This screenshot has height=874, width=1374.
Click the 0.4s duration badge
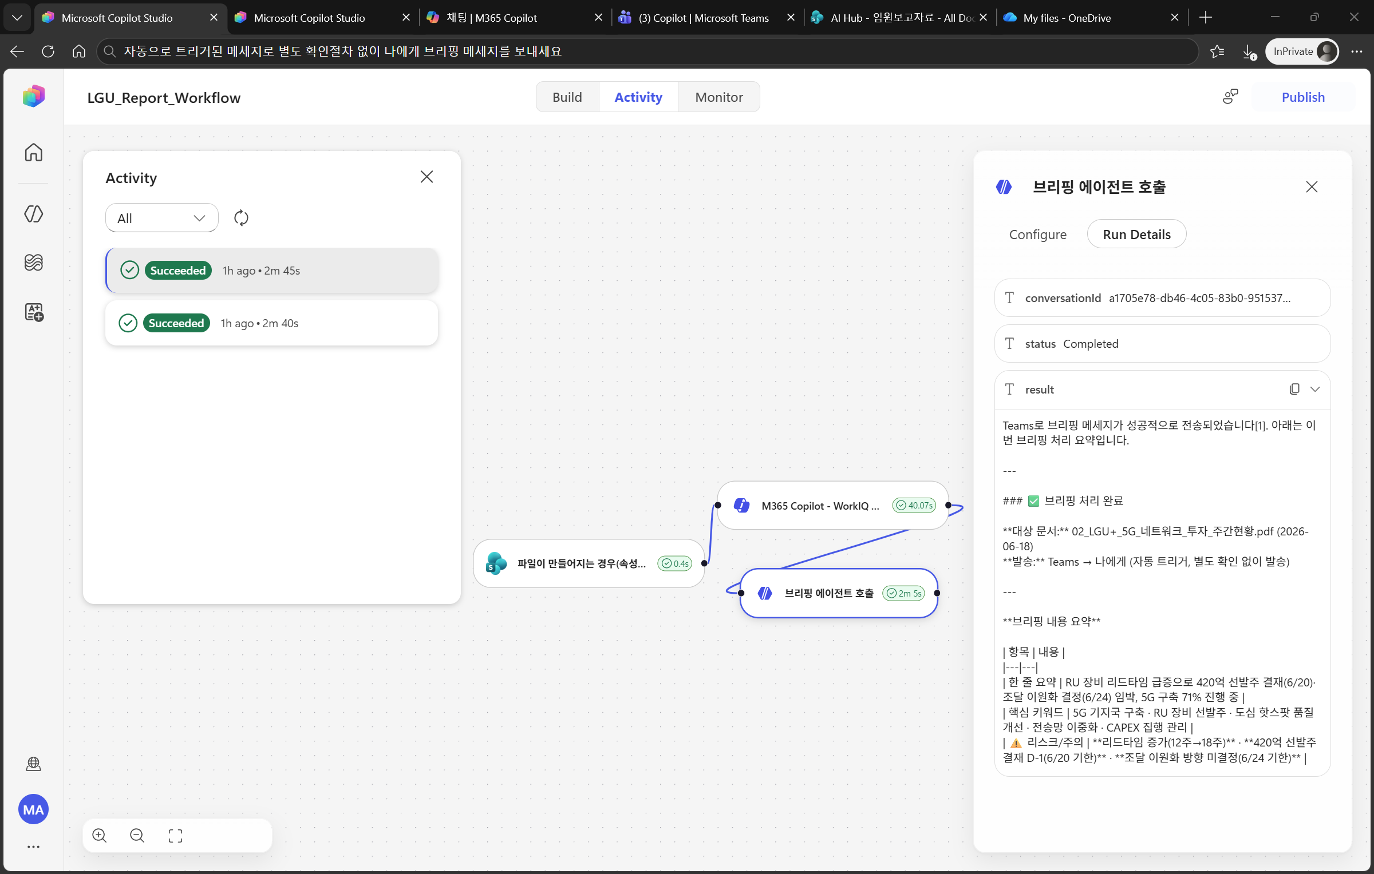click(675, 563)
